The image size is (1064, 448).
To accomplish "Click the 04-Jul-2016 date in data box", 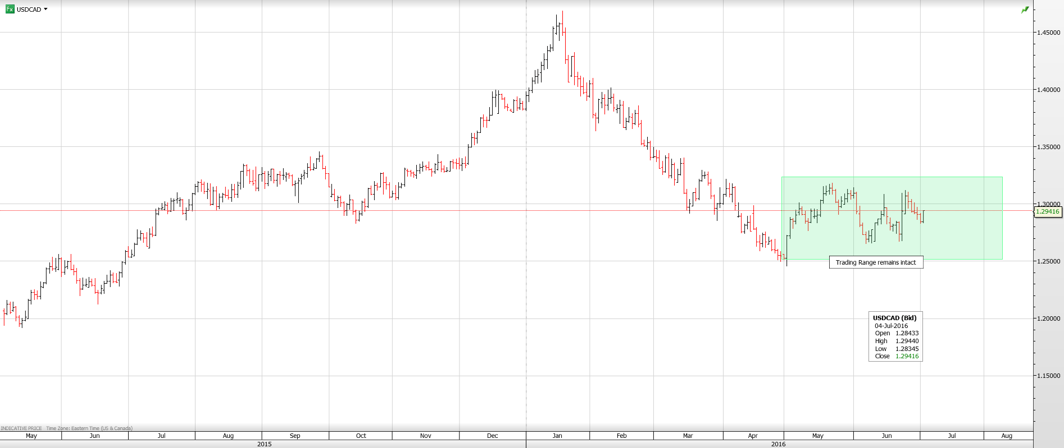I will [891, 326].
